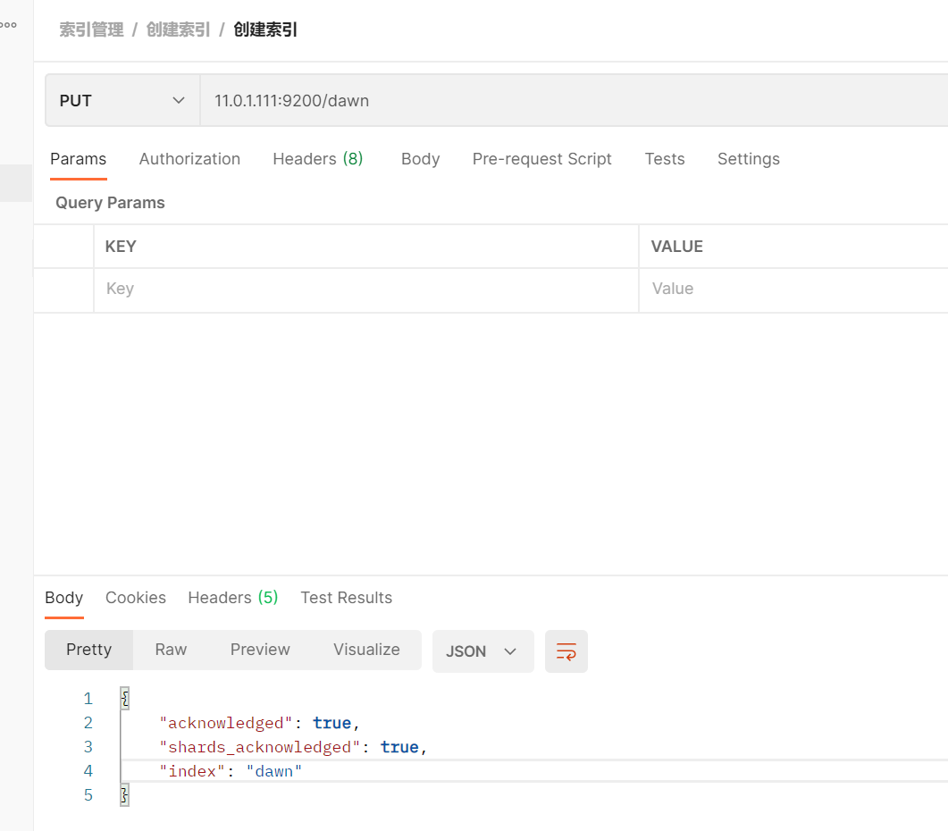Click the request URL field

(x=573, y=100)
